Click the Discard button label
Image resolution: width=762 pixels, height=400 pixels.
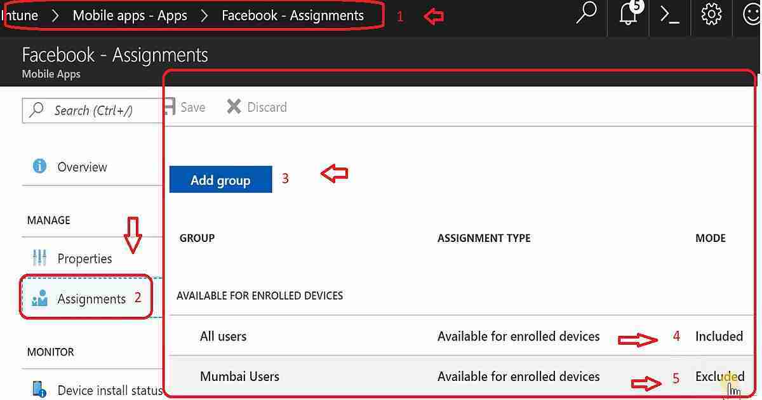pos(267,107)
